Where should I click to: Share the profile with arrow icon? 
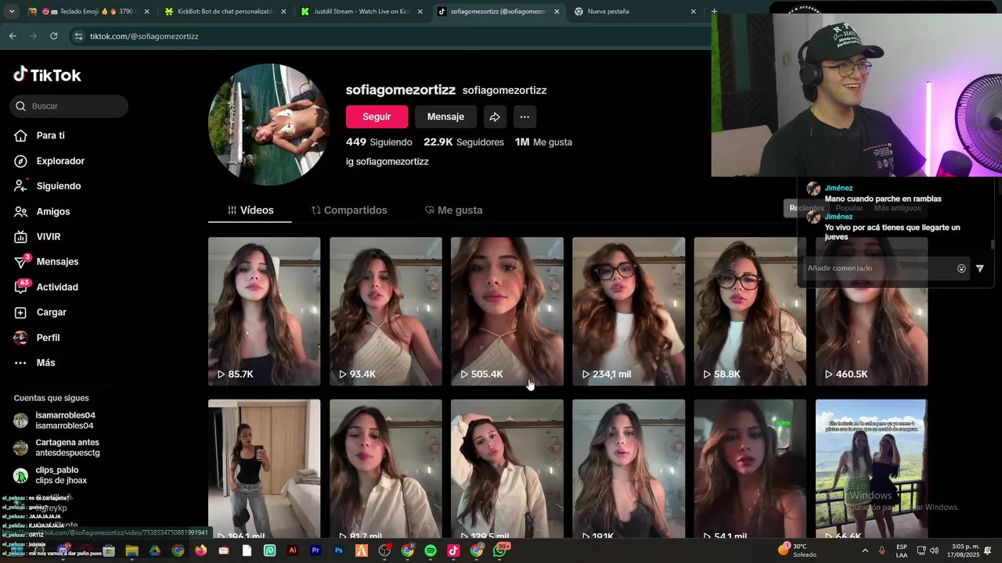tap(495, 117)
